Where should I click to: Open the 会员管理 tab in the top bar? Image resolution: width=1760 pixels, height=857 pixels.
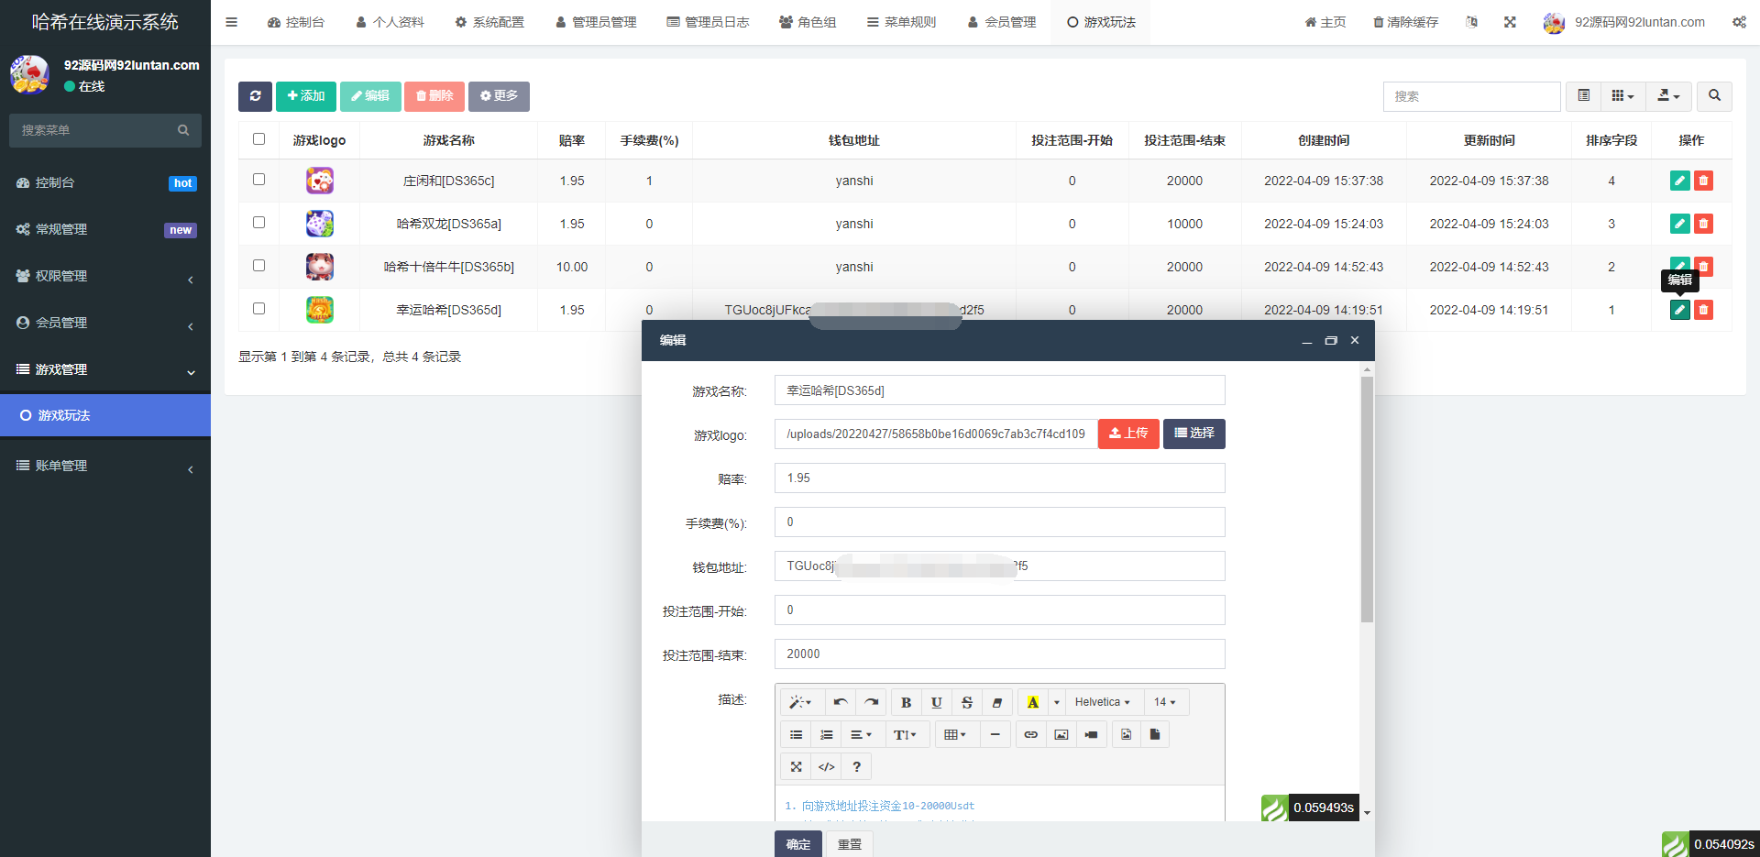pyautogui.click(x=1002, y=22)
